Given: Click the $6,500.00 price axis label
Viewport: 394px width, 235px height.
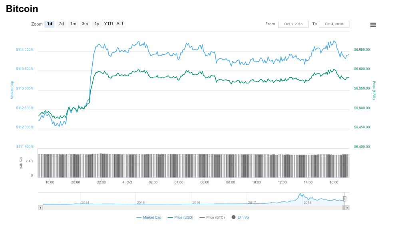Looking at the screenshot, I should (x=362, y=108).
